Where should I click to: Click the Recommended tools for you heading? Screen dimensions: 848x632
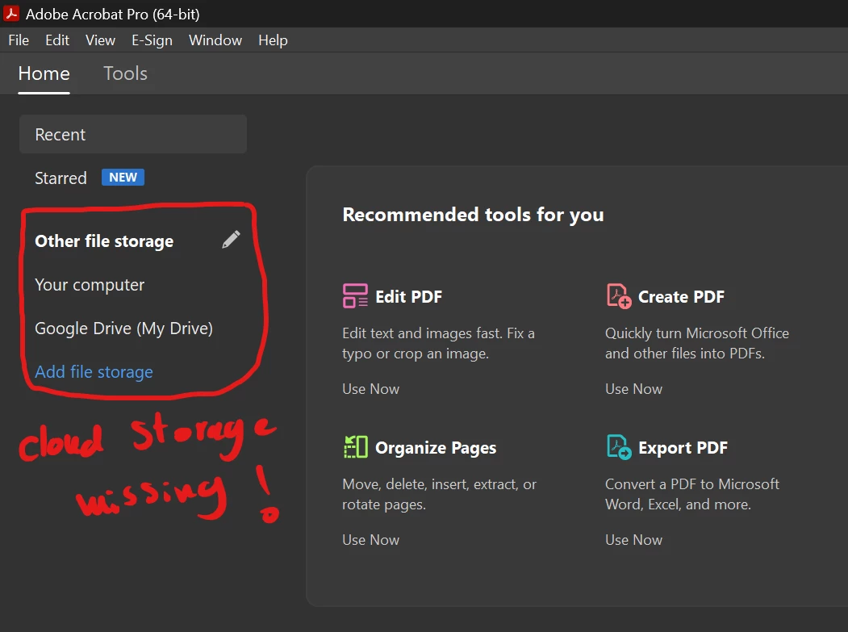coord(473,216)
